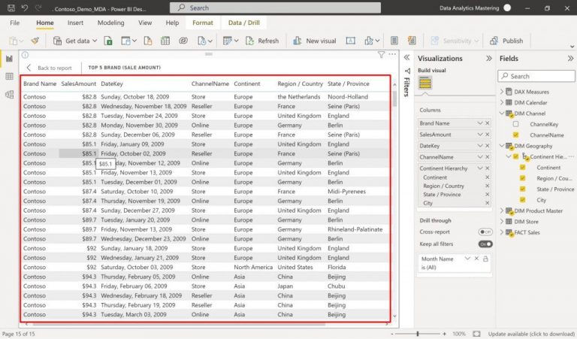
Task: Expand the Filters pane with double chevron
Action: point(406,57)
